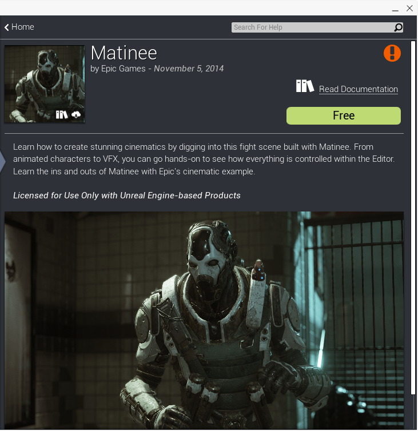Close the window

click(410, 9)
